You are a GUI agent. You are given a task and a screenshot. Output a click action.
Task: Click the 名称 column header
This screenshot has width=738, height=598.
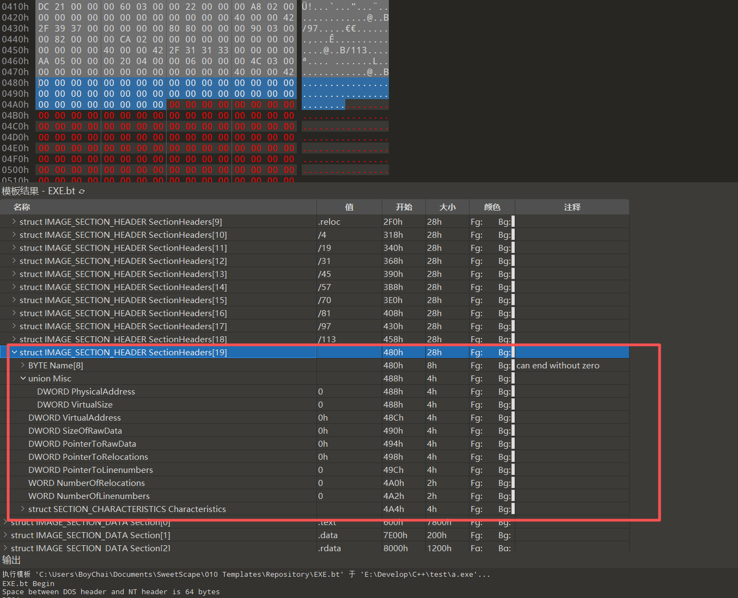pyautogui.click(x=22, y=207)
